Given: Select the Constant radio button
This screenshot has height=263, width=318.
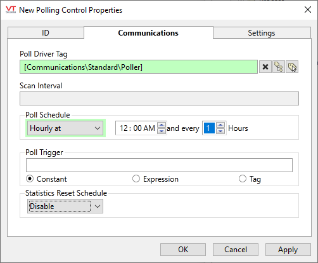Looking at the screenshot, I should pos(30,179).
